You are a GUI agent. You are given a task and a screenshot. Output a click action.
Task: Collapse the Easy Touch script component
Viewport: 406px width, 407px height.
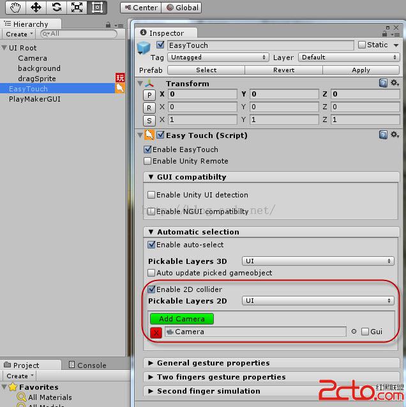140,135
